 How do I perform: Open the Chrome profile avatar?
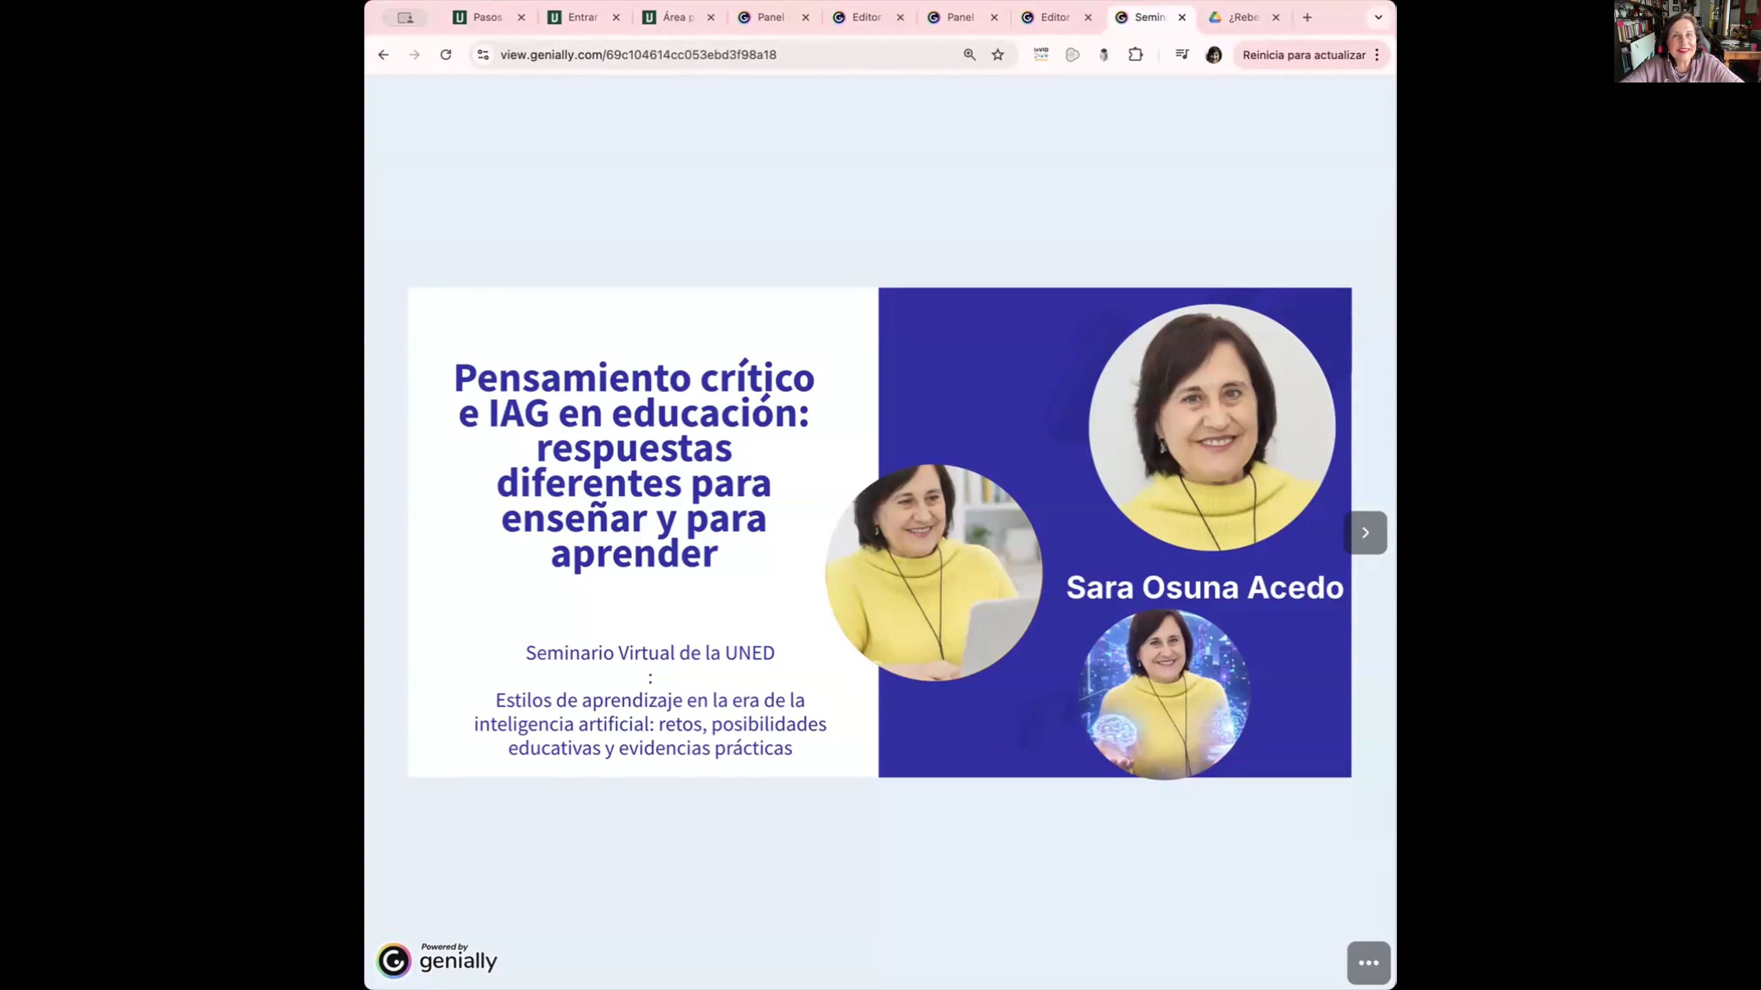click(x=1214, y=55)
